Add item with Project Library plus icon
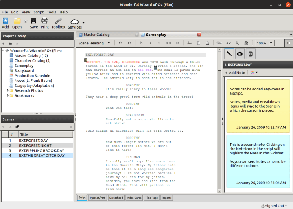Viewport: 293px width, 209px height. [3, 44]
